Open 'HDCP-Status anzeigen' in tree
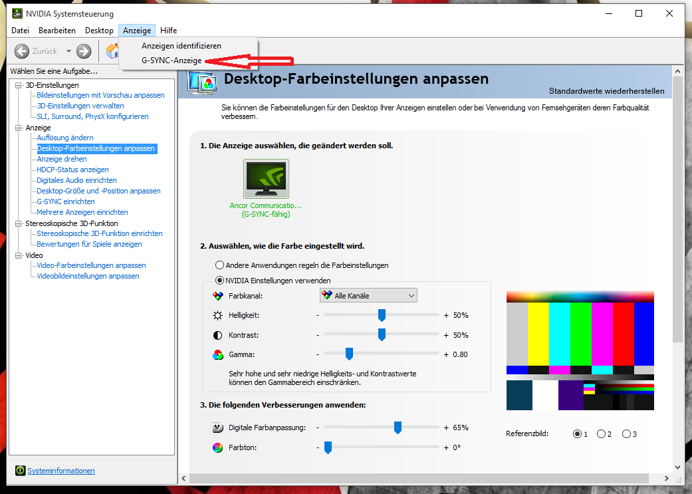Screen dimensions: 692x494 point(72,170)
